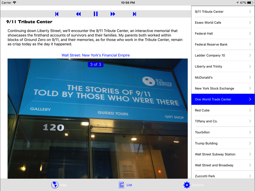
Task: Rewind the tour narration
Action: click(x=78, y=14)
